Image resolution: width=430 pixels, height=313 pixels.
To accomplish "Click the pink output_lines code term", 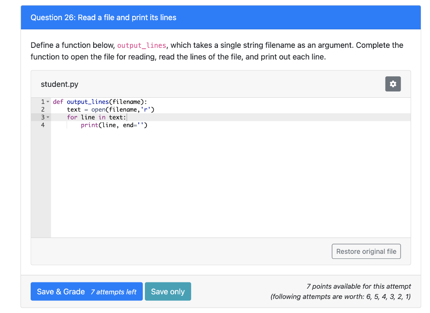I will click(142, 45).
